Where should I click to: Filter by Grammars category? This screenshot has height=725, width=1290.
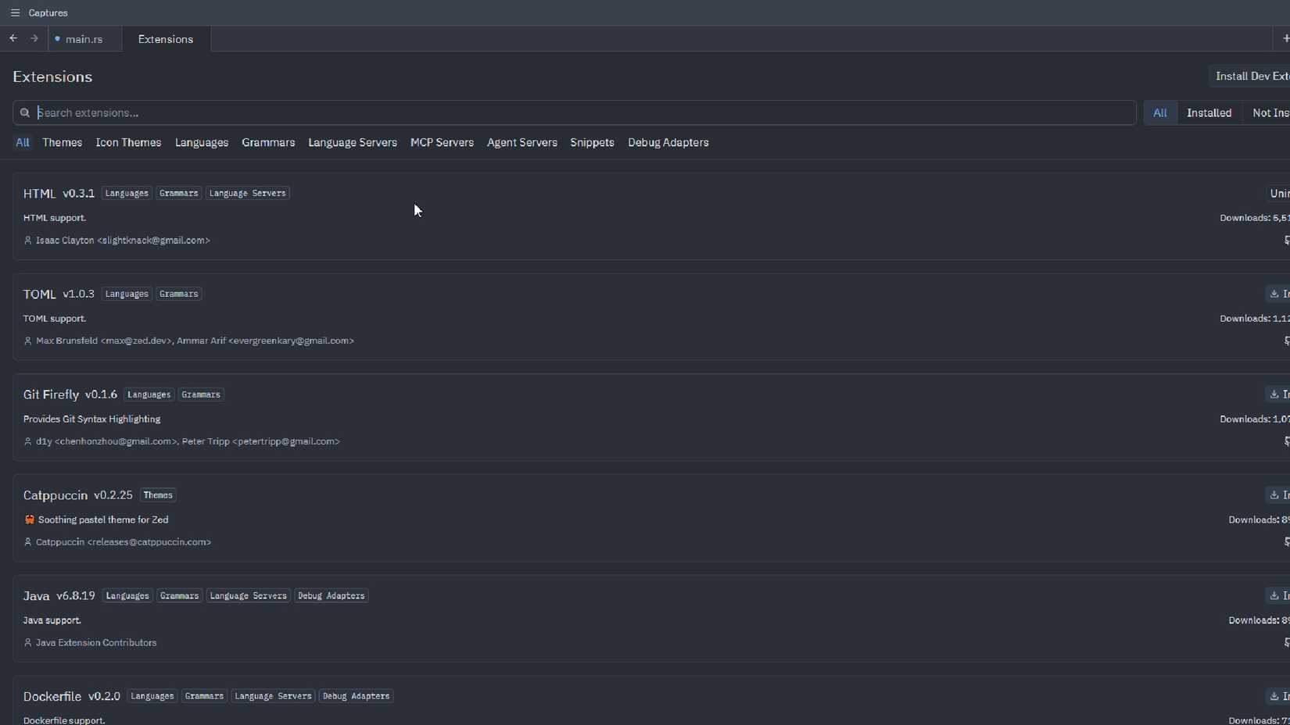268,142
